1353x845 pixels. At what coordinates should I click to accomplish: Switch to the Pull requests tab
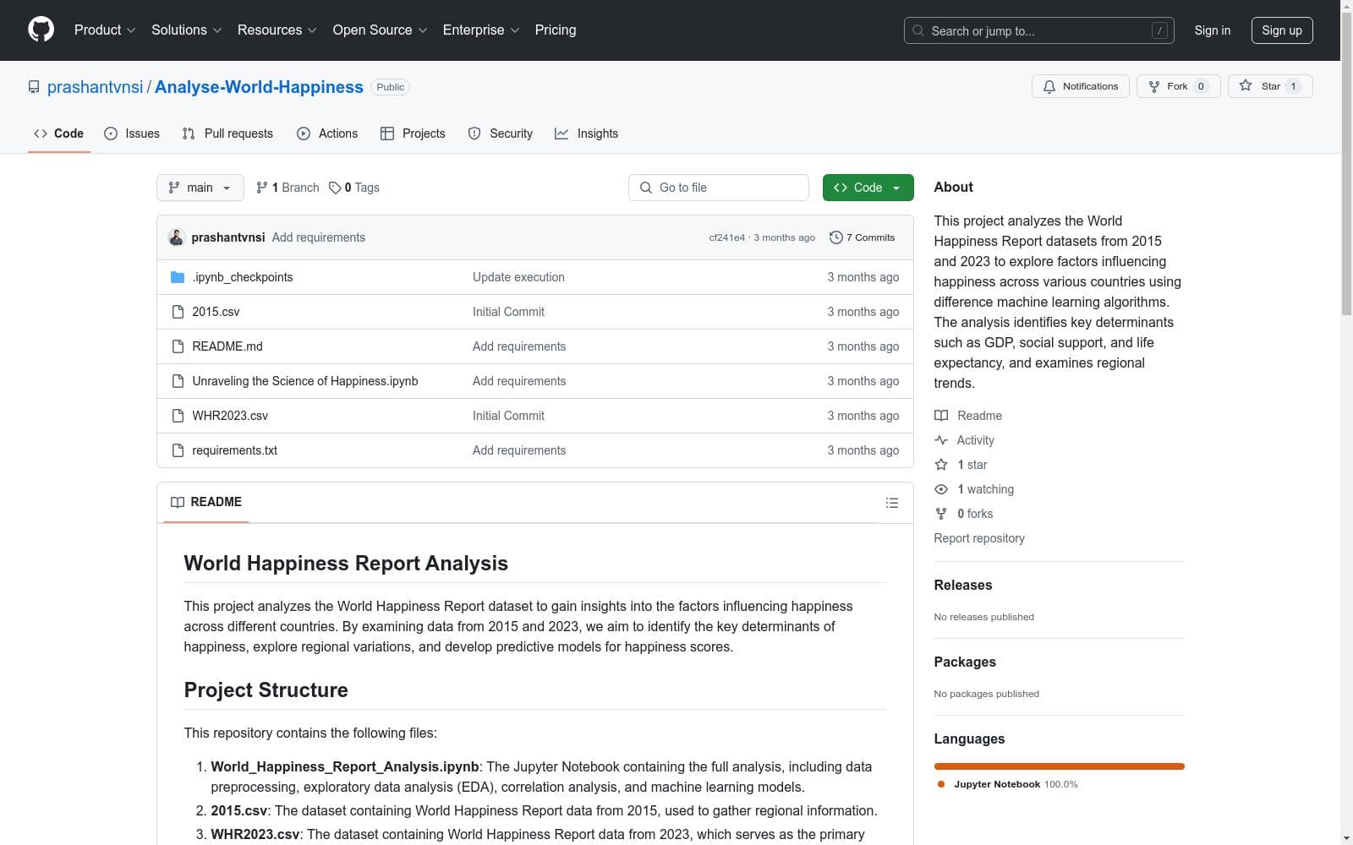tap(227, 134)
